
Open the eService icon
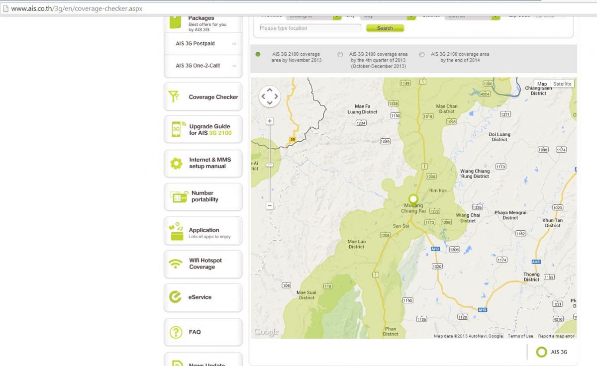[x=175, y=297]
